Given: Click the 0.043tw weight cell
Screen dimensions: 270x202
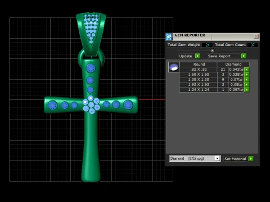Looking at the screenshot, I should (236, 70).
